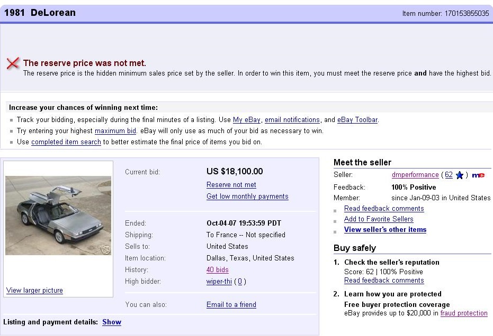Click the US $18,100.00 current bid
The height and width of the screenshot is (336, 493).
click(235, 171)
